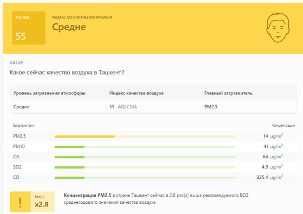Select the O3 green concentration bar
The image size is (303, 214).
tap(145, 157)
